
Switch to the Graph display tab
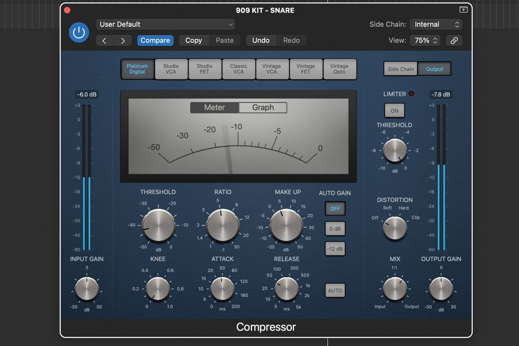(263, 107)
